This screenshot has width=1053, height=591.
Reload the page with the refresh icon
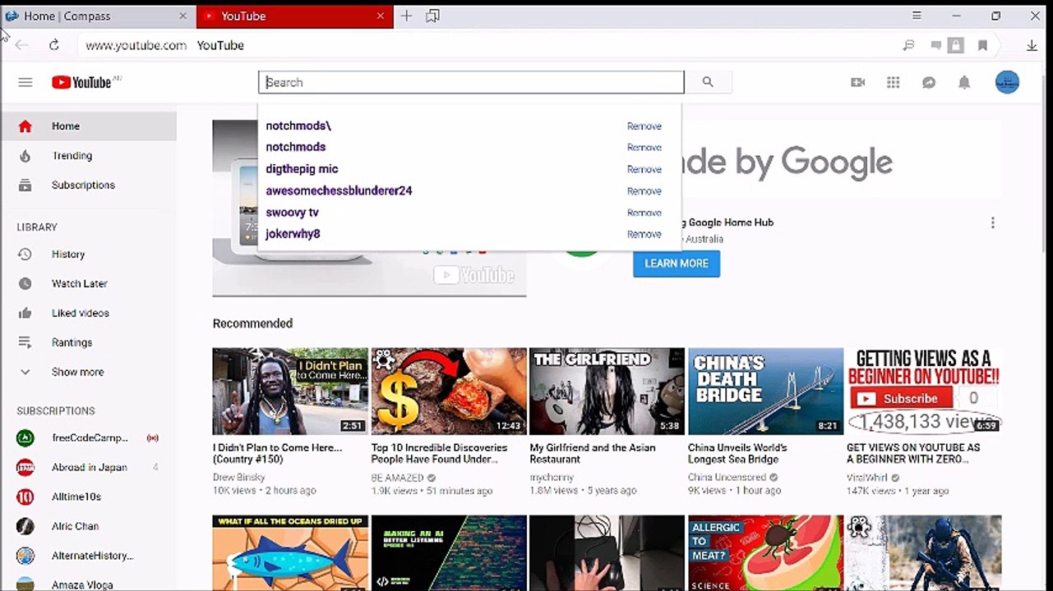[54, 45]
